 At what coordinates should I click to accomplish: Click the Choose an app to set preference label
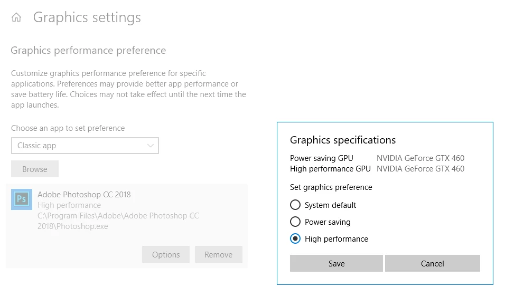pos(68,128)
